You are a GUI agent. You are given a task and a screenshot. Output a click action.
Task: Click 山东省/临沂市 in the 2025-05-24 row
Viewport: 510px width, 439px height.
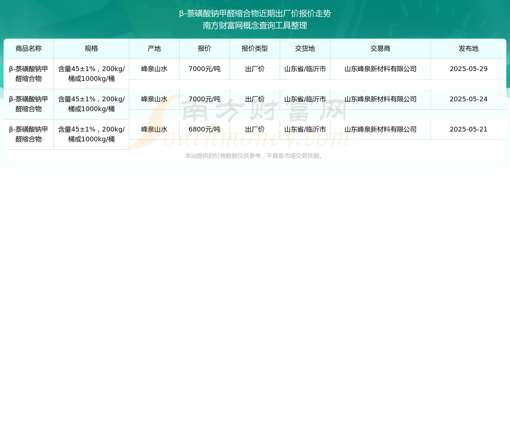tap(305, 99)
